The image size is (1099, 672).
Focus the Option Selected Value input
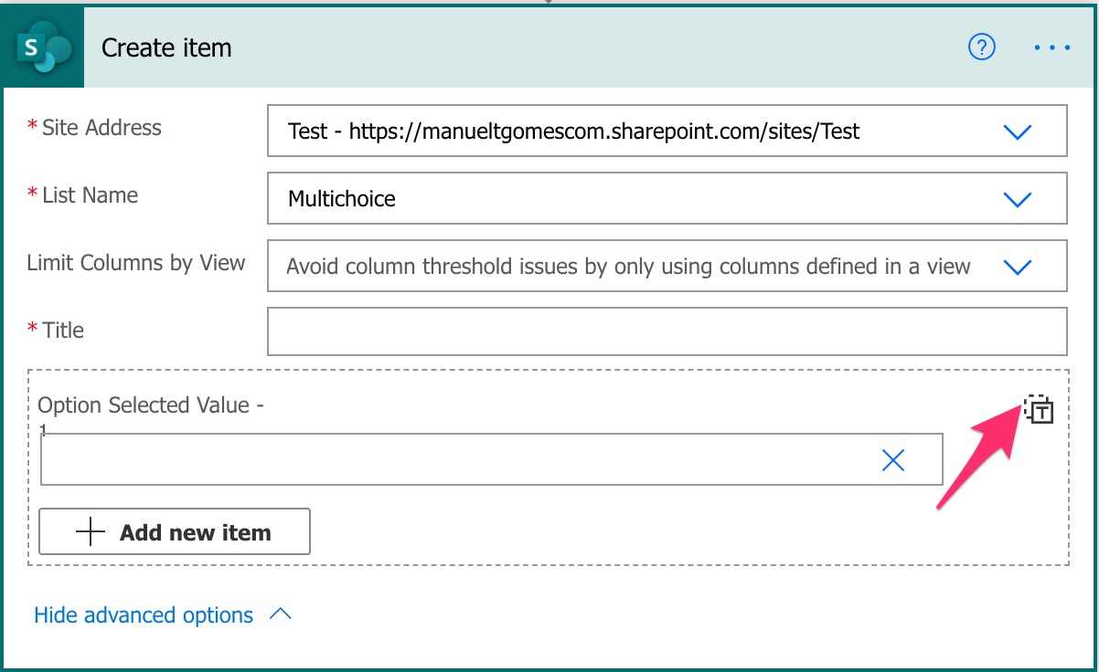(492, 459)
